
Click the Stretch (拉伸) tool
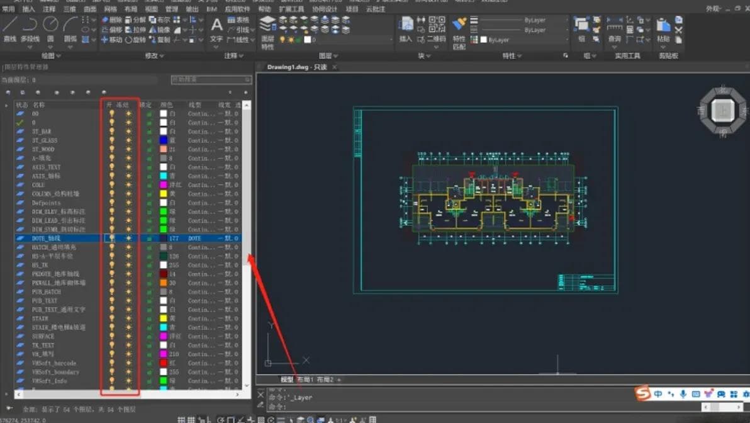coord(135,30)
